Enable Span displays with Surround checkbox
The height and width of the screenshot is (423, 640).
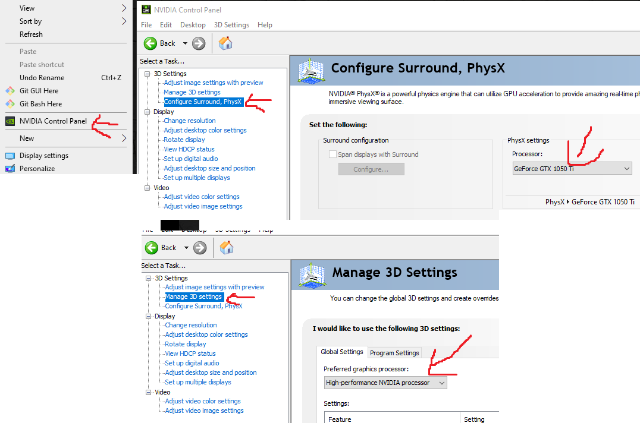coord(332,154)
